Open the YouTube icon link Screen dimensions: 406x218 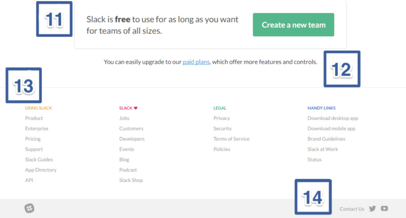tap(385, 208)
